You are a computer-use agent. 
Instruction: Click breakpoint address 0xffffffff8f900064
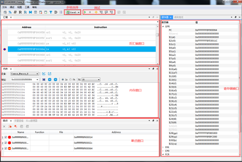coord(83,148)
